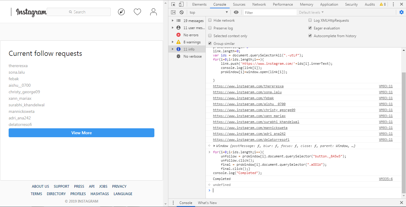Clear the console with the ban icon
This screenshot has width=406, height=207.
tap(181, 12)
